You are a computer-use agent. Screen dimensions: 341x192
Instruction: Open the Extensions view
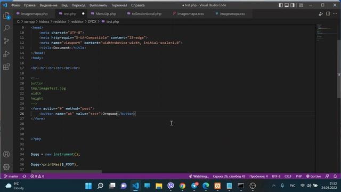click(x=6, y=67)
